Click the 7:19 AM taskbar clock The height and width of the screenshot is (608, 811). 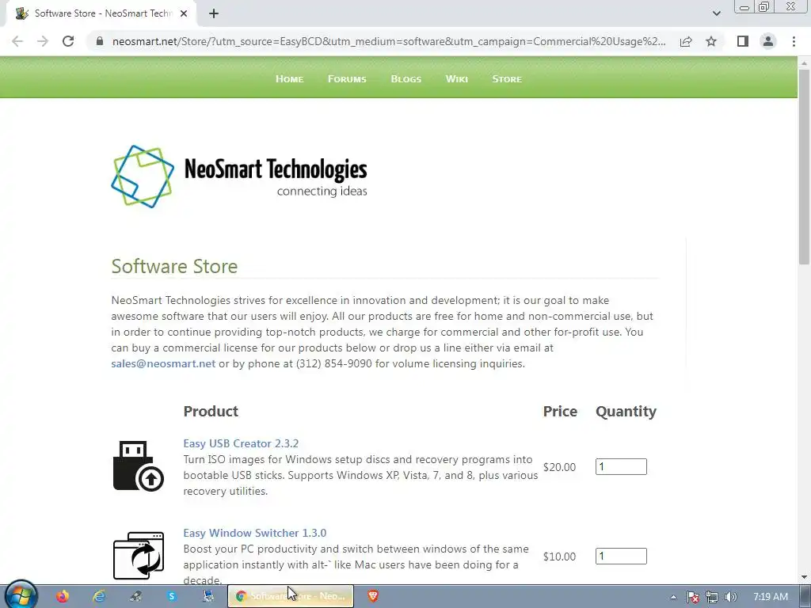click(770, 597)
